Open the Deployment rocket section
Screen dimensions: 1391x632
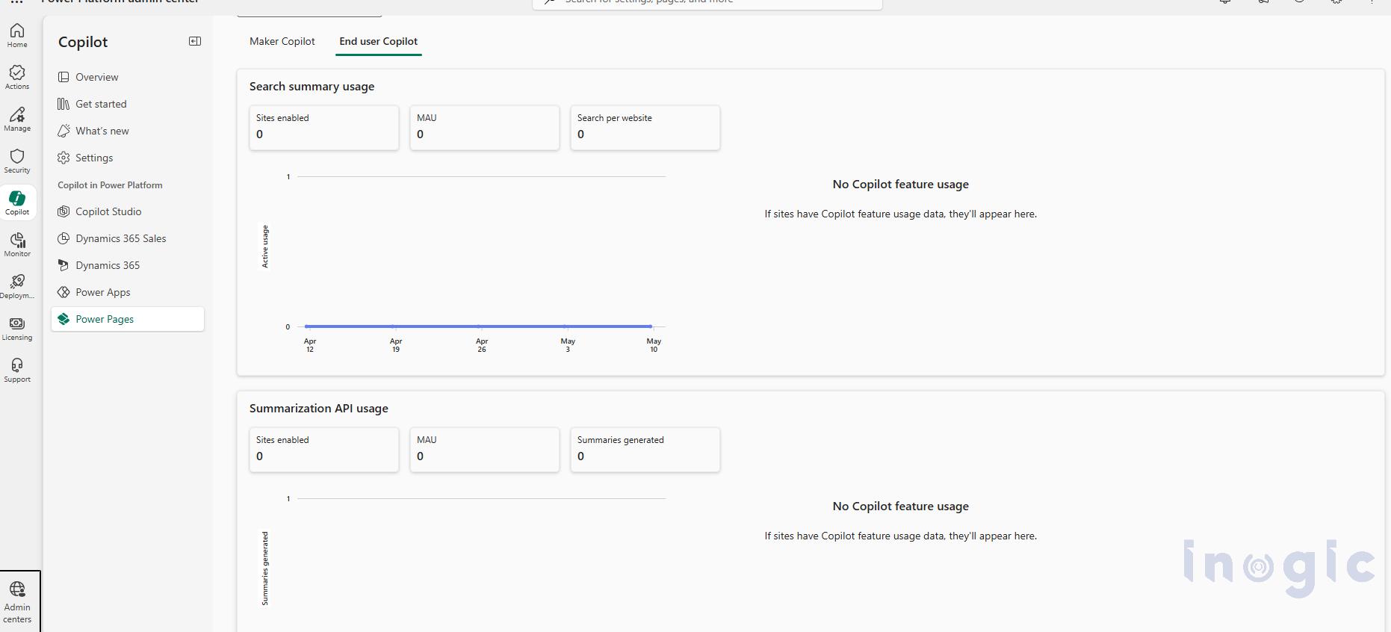tap(17, 286)
